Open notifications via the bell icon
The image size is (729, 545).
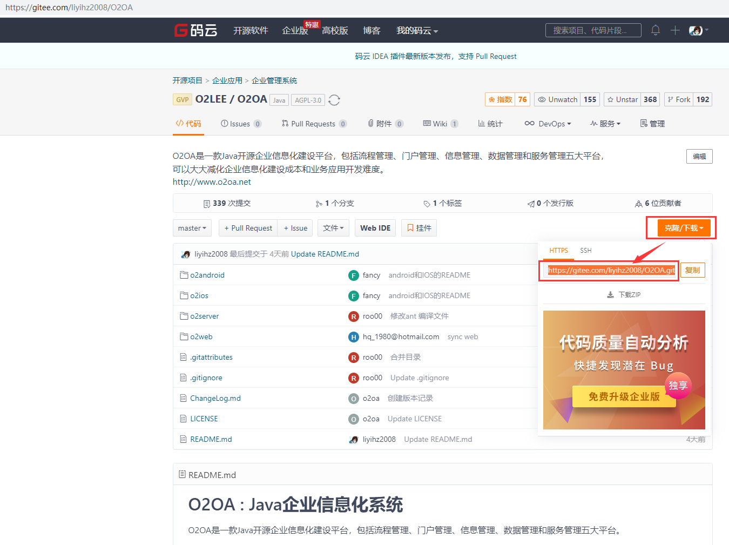[655, 30]
